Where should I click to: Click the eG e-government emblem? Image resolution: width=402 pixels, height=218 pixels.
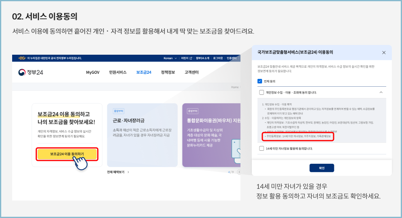22,58
